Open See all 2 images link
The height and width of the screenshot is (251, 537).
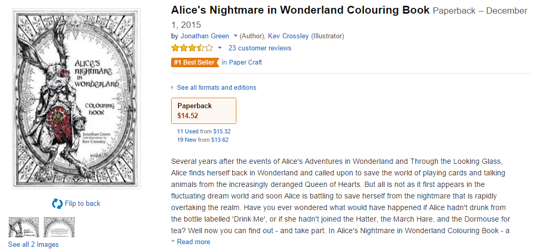(x=33, y=245)
